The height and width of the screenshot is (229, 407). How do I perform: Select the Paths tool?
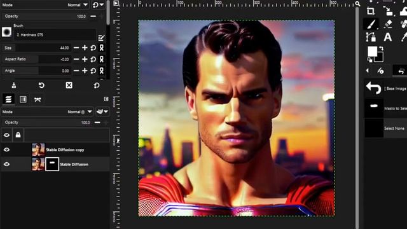coord(371,37)
